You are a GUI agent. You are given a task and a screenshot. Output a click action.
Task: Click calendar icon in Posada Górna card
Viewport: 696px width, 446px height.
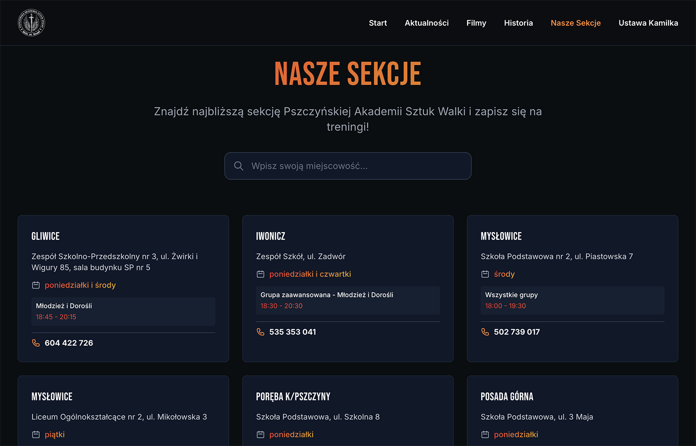click(x=485, y=435)
